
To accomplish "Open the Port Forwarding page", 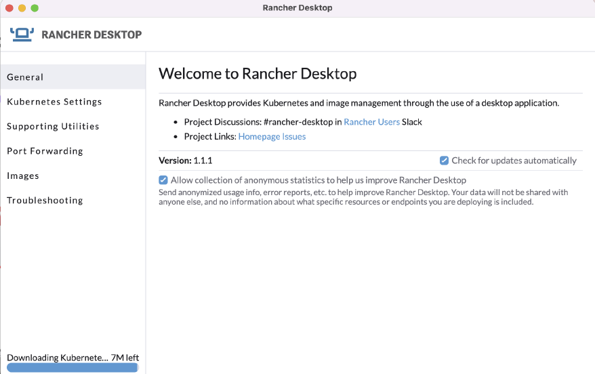I will (x=45, y=151).
